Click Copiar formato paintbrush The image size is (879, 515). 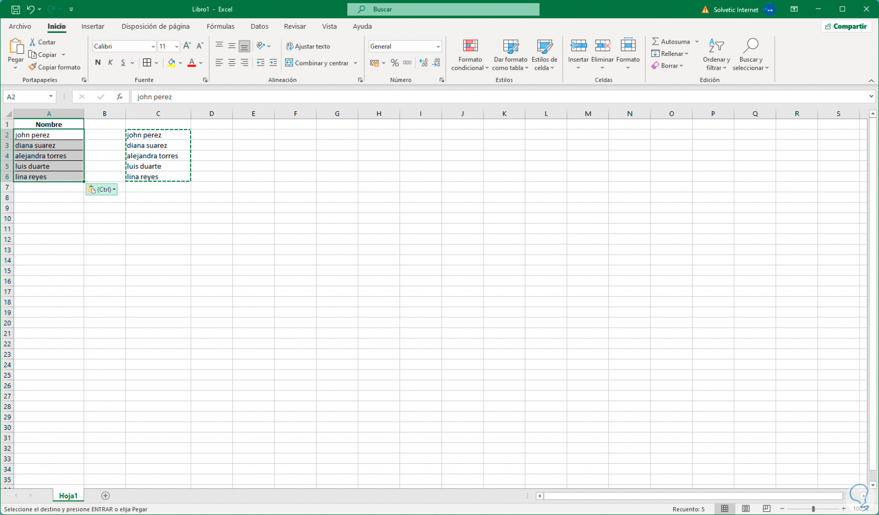54,67
